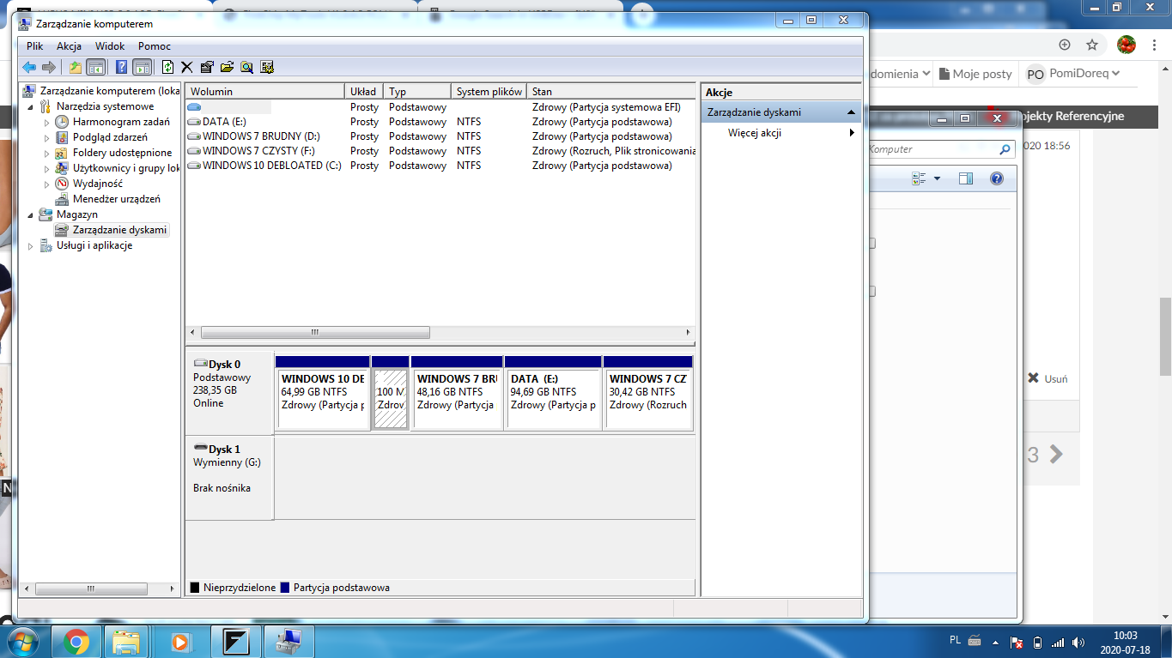Click the black X delete icon in the toolbar
This screenshot has height=658, width=1172.
coord(186,67)
